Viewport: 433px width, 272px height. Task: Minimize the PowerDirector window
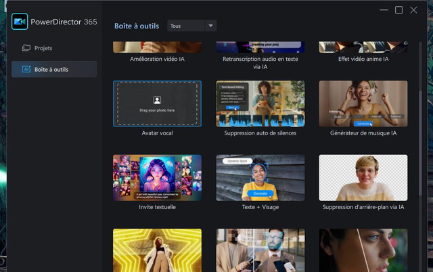point(384,10)
